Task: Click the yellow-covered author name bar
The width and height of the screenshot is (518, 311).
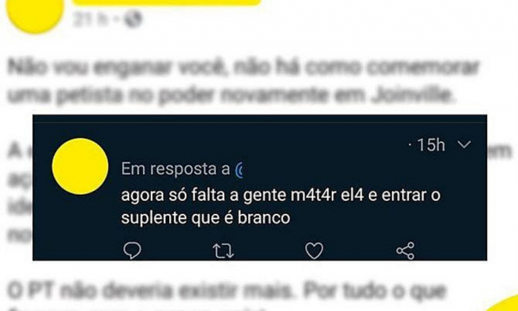Action: pyautogui.click(x=167, y=3)
